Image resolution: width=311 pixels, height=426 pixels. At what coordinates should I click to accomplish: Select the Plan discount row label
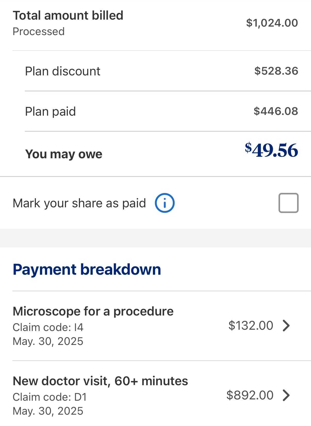point(63,71)
